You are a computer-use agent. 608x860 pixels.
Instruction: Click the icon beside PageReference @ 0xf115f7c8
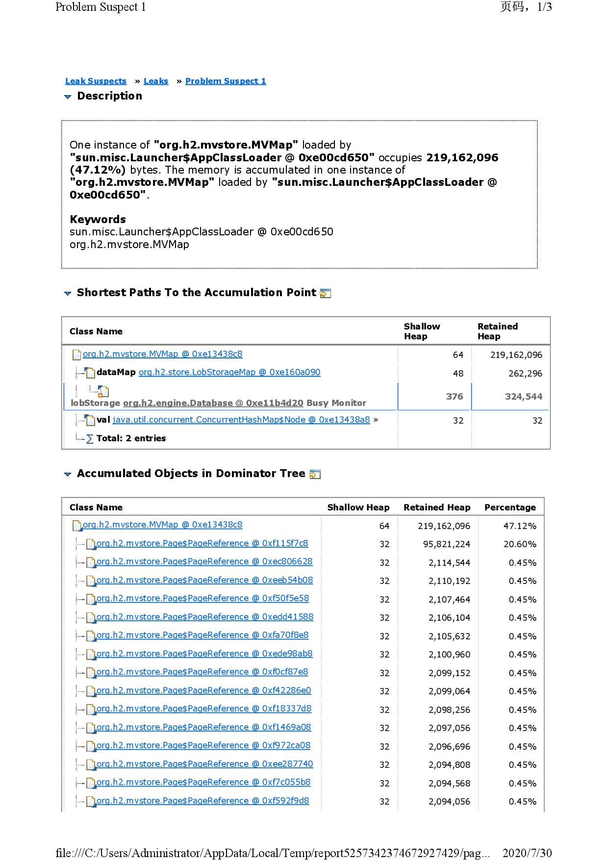coord(90,544)
